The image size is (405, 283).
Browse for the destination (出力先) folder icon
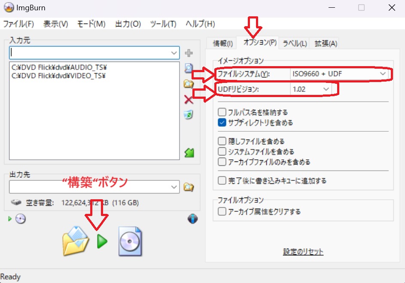tap(189, 187)
